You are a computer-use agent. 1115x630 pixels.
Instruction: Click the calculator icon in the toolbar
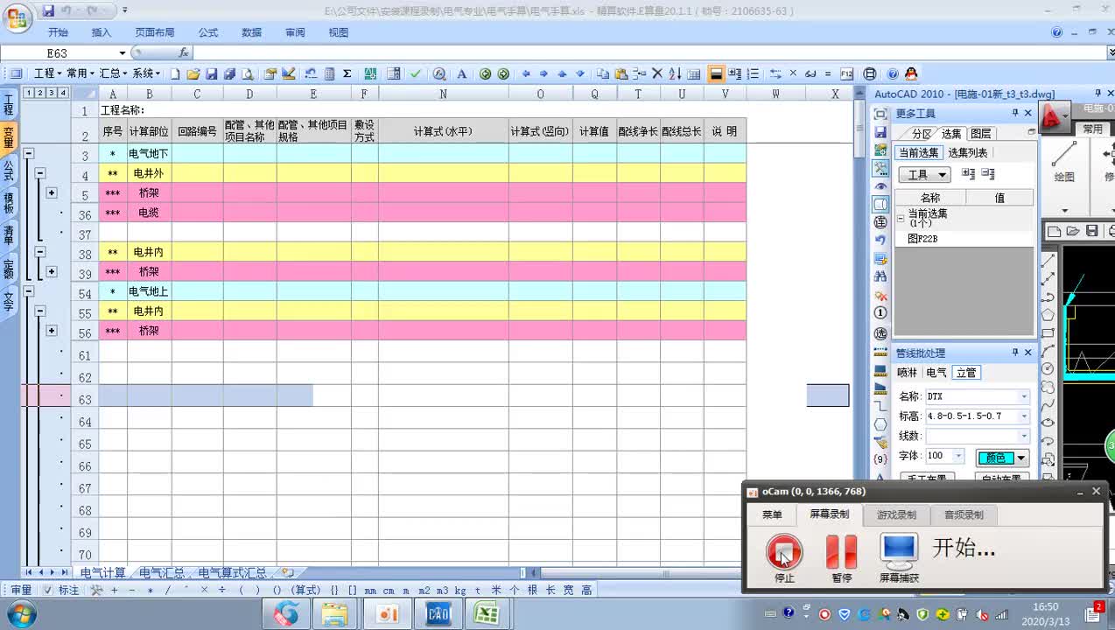pyautogui.click(x=329, y=74)
